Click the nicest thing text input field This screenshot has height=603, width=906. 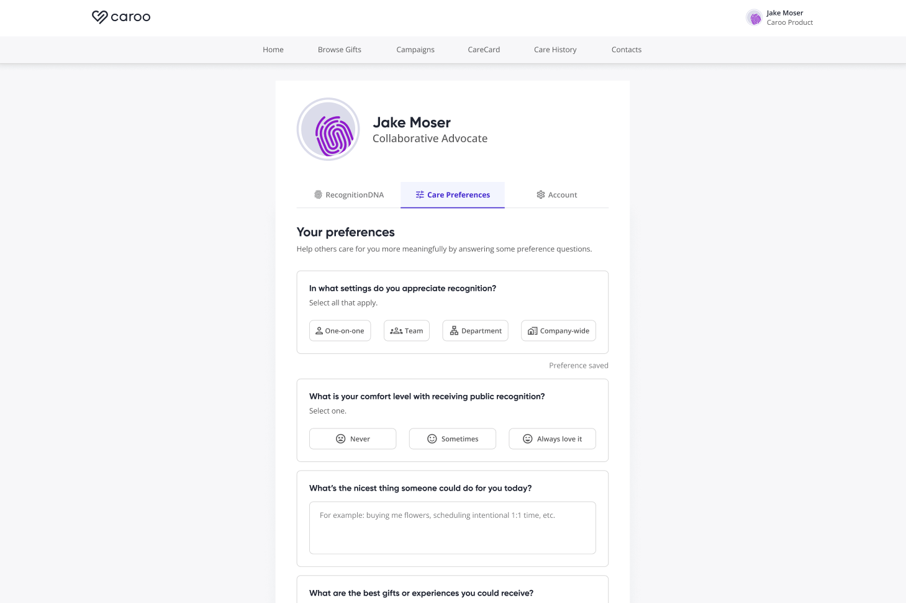[x=452, y=528]
